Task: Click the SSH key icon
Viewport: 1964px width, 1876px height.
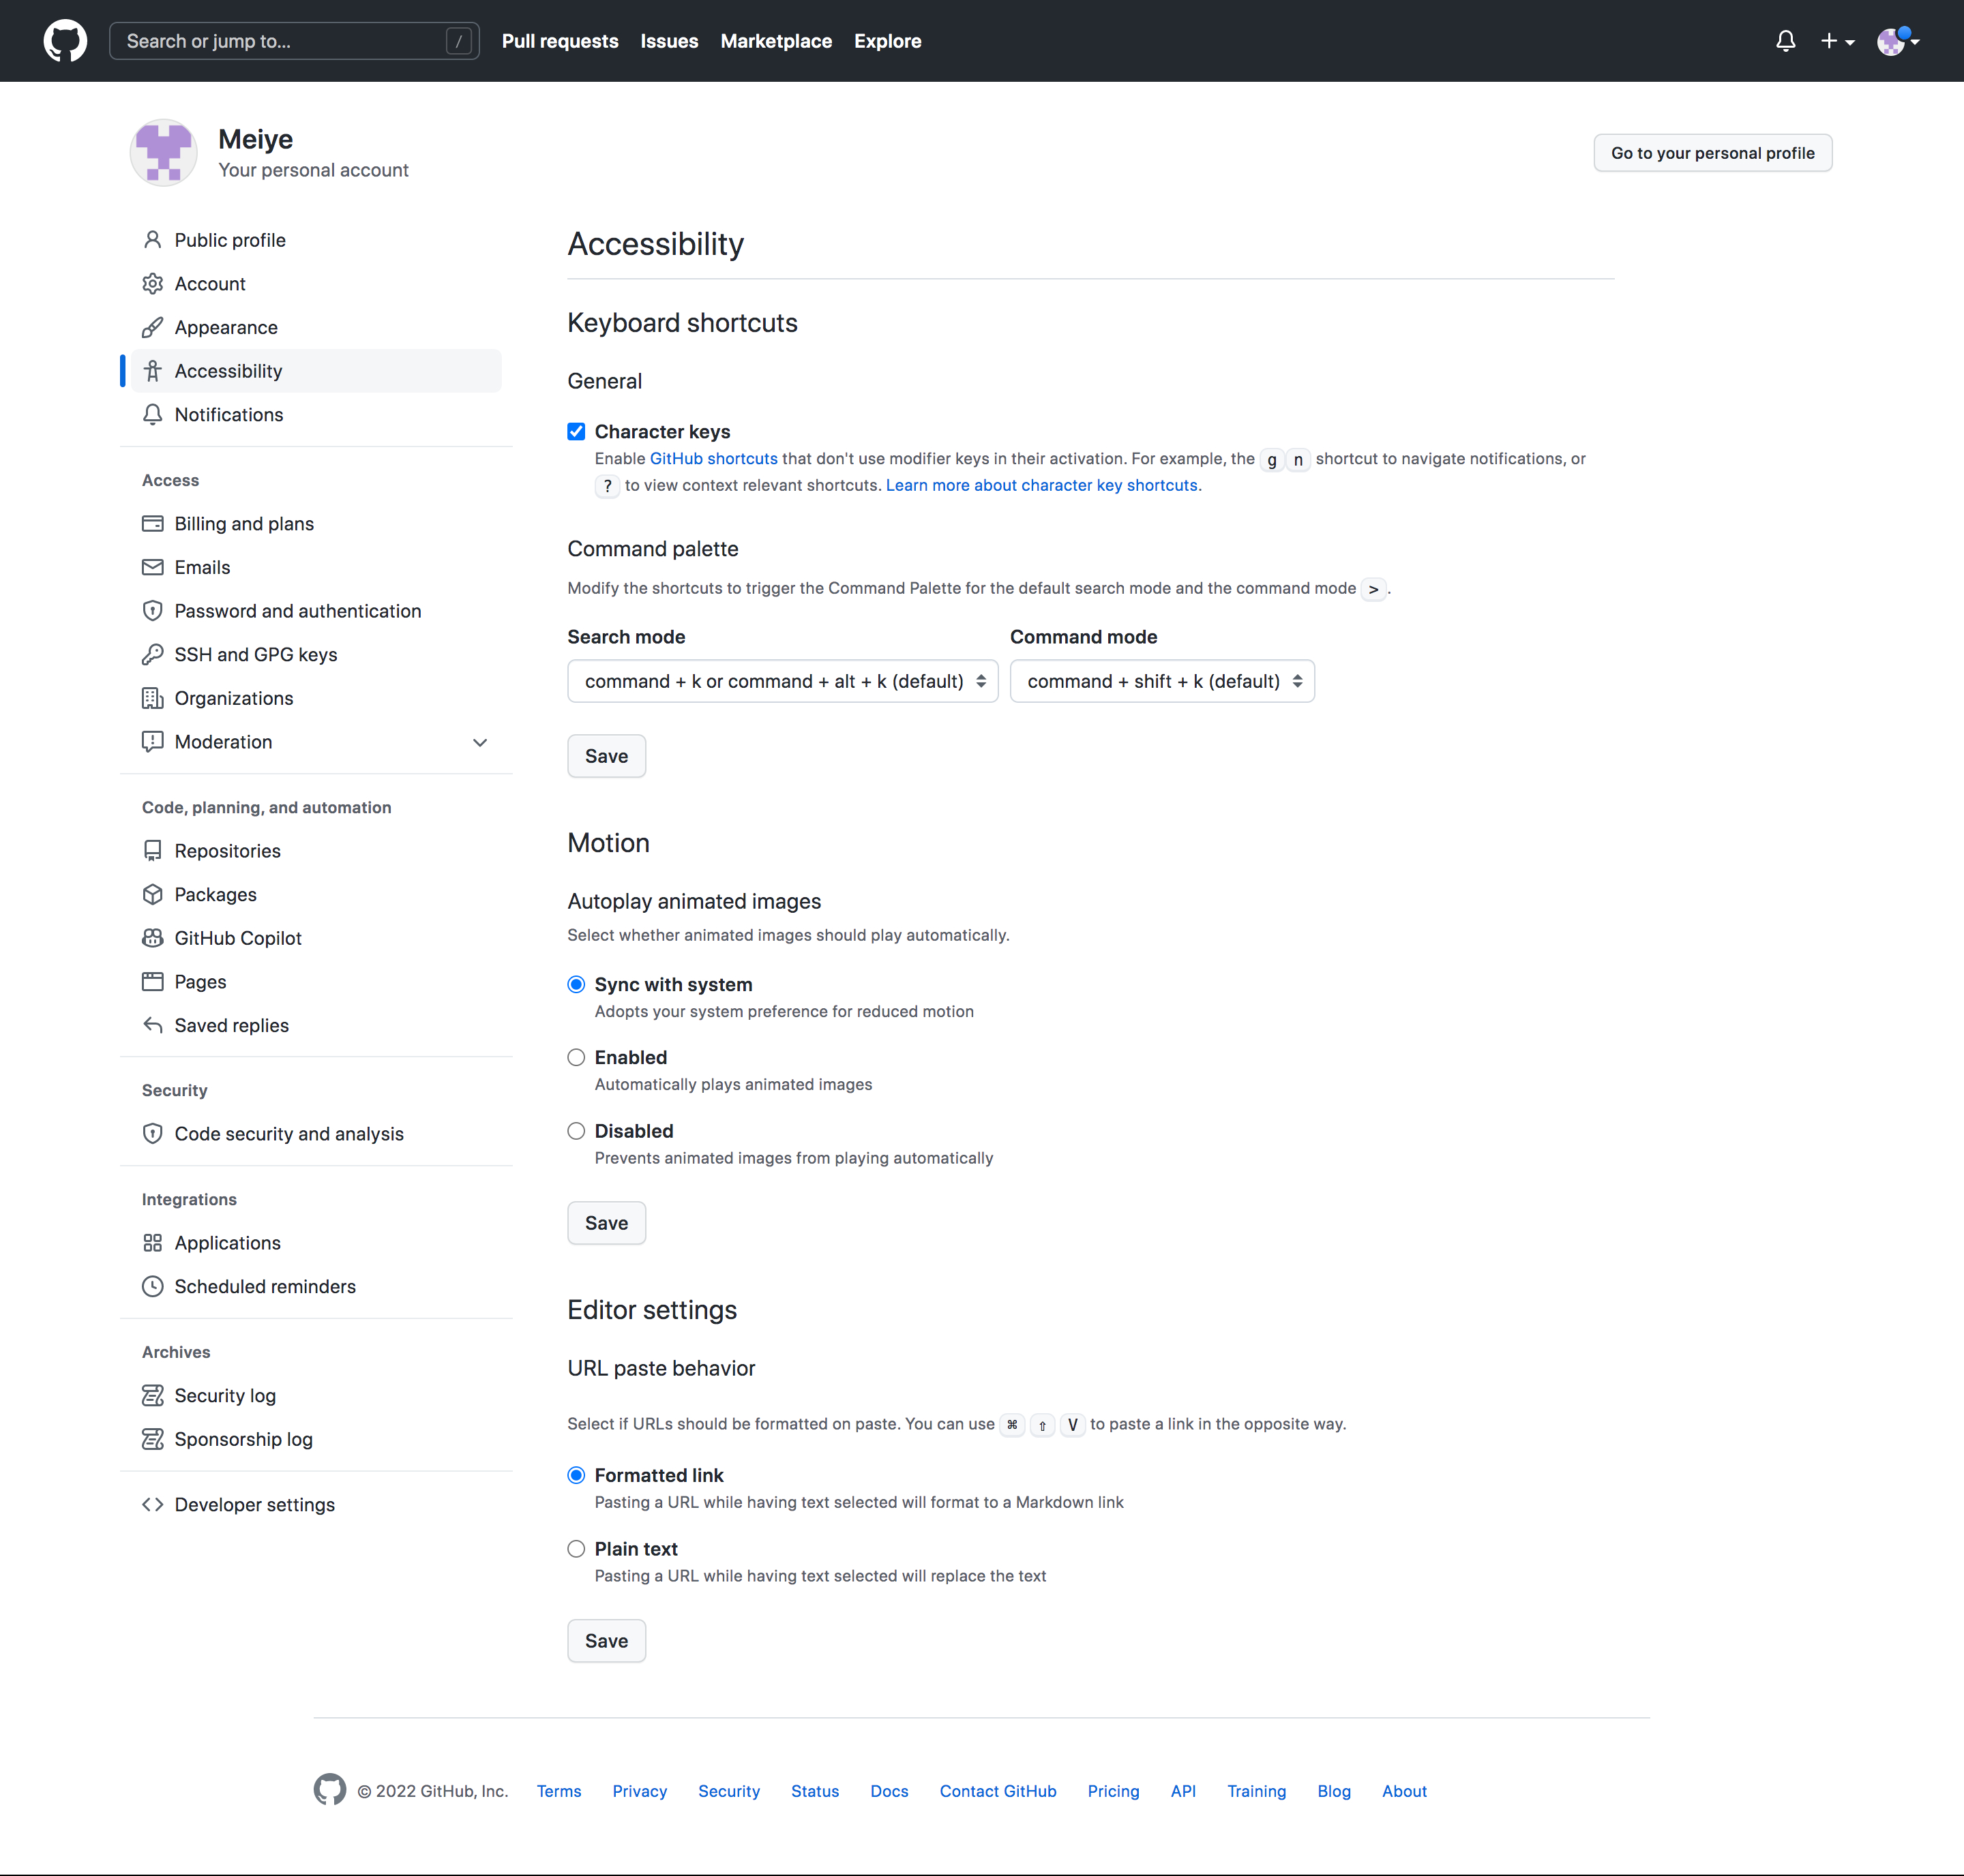Action: pos(152,655)
